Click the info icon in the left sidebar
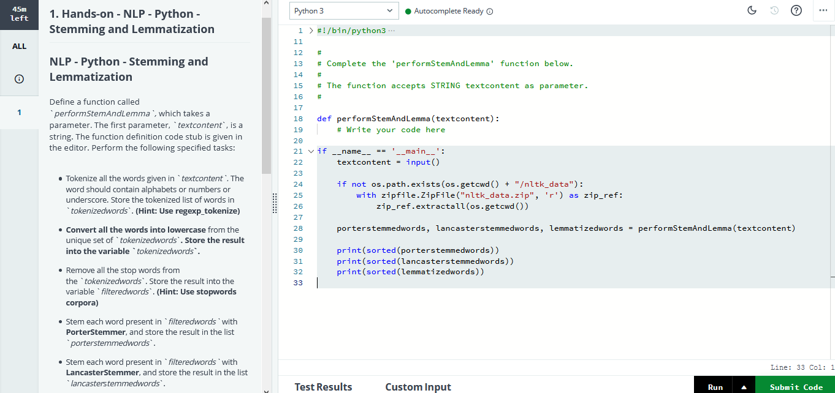This screenshot has height=393, width=835. point(19,78)
